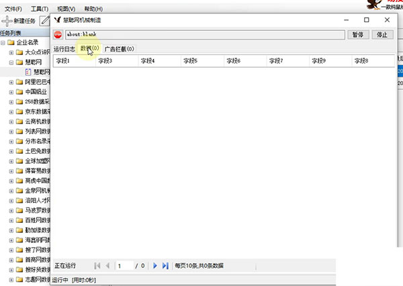Go to the next page of results
Image resolution: width=403 pixels, height=286 pixels.
(x=155, y=266)
